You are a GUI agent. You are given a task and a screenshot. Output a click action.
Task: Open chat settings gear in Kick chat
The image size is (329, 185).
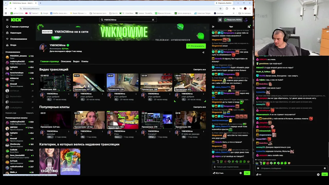click(241, 173)
